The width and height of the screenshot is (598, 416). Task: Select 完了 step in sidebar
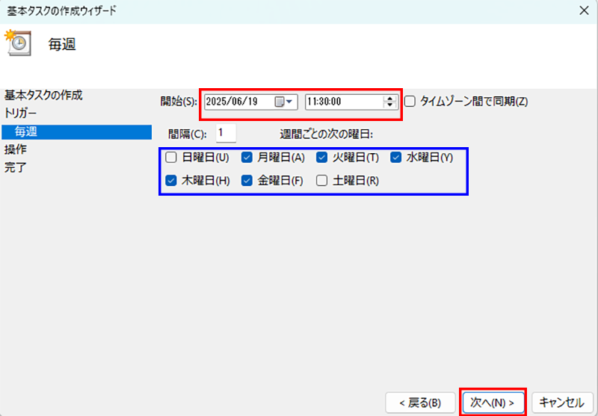[15, 167]
